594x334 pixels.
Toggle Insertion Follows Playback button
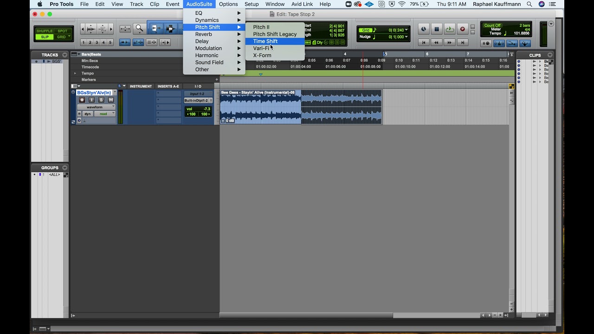tap(165, 42)
